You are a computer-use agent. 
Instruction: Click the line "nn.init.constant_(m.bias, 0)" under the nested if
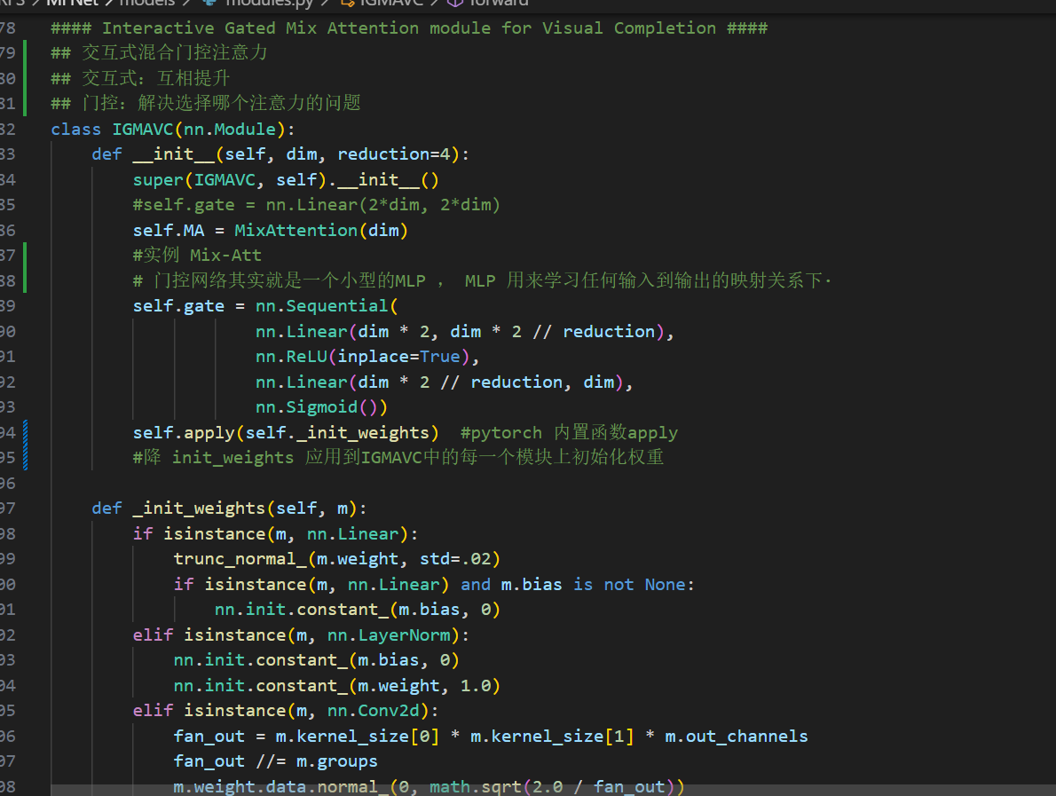pos(357,609)
